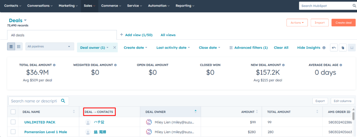Remove the Deal owner filter with X

tap(115, 47)
